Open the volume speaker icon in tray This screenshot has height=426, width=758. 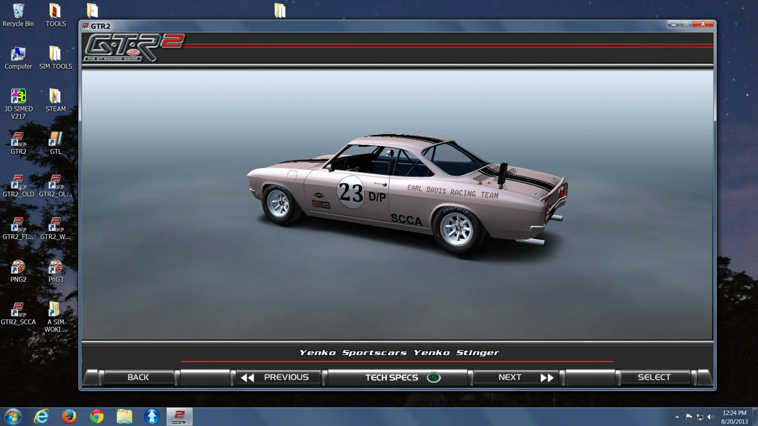click(x=711, y=417)
